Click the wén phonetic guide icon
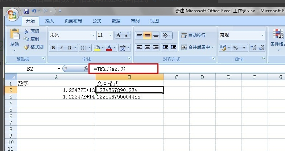 coord(123,48)
